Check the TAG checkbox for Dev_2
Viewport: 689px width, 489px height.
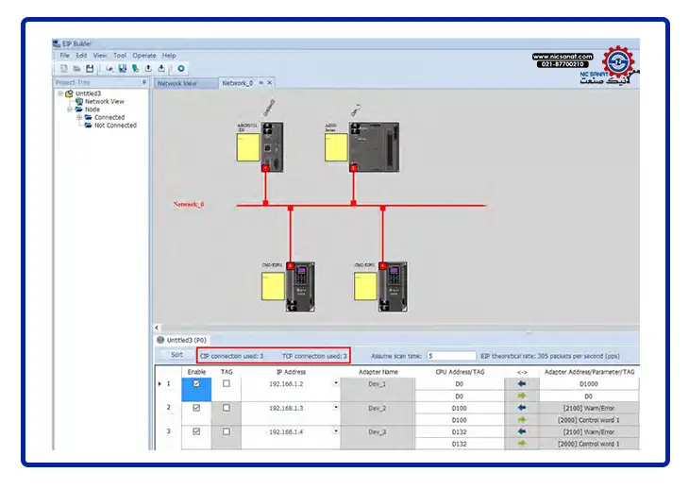click(x=226, y=408)
